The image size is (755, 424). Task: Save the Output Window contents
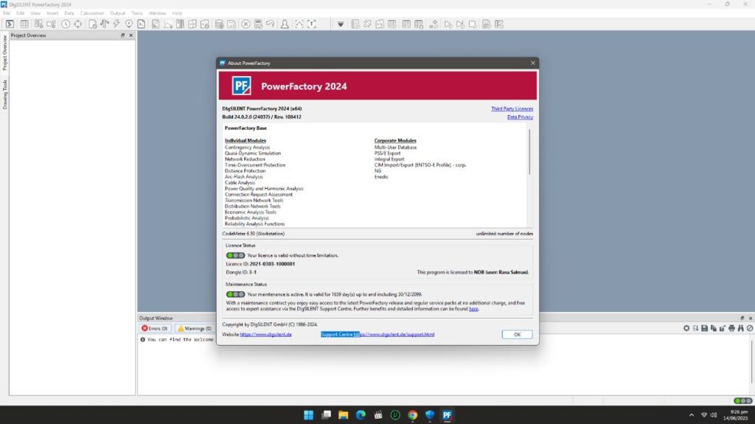(704, 328)
